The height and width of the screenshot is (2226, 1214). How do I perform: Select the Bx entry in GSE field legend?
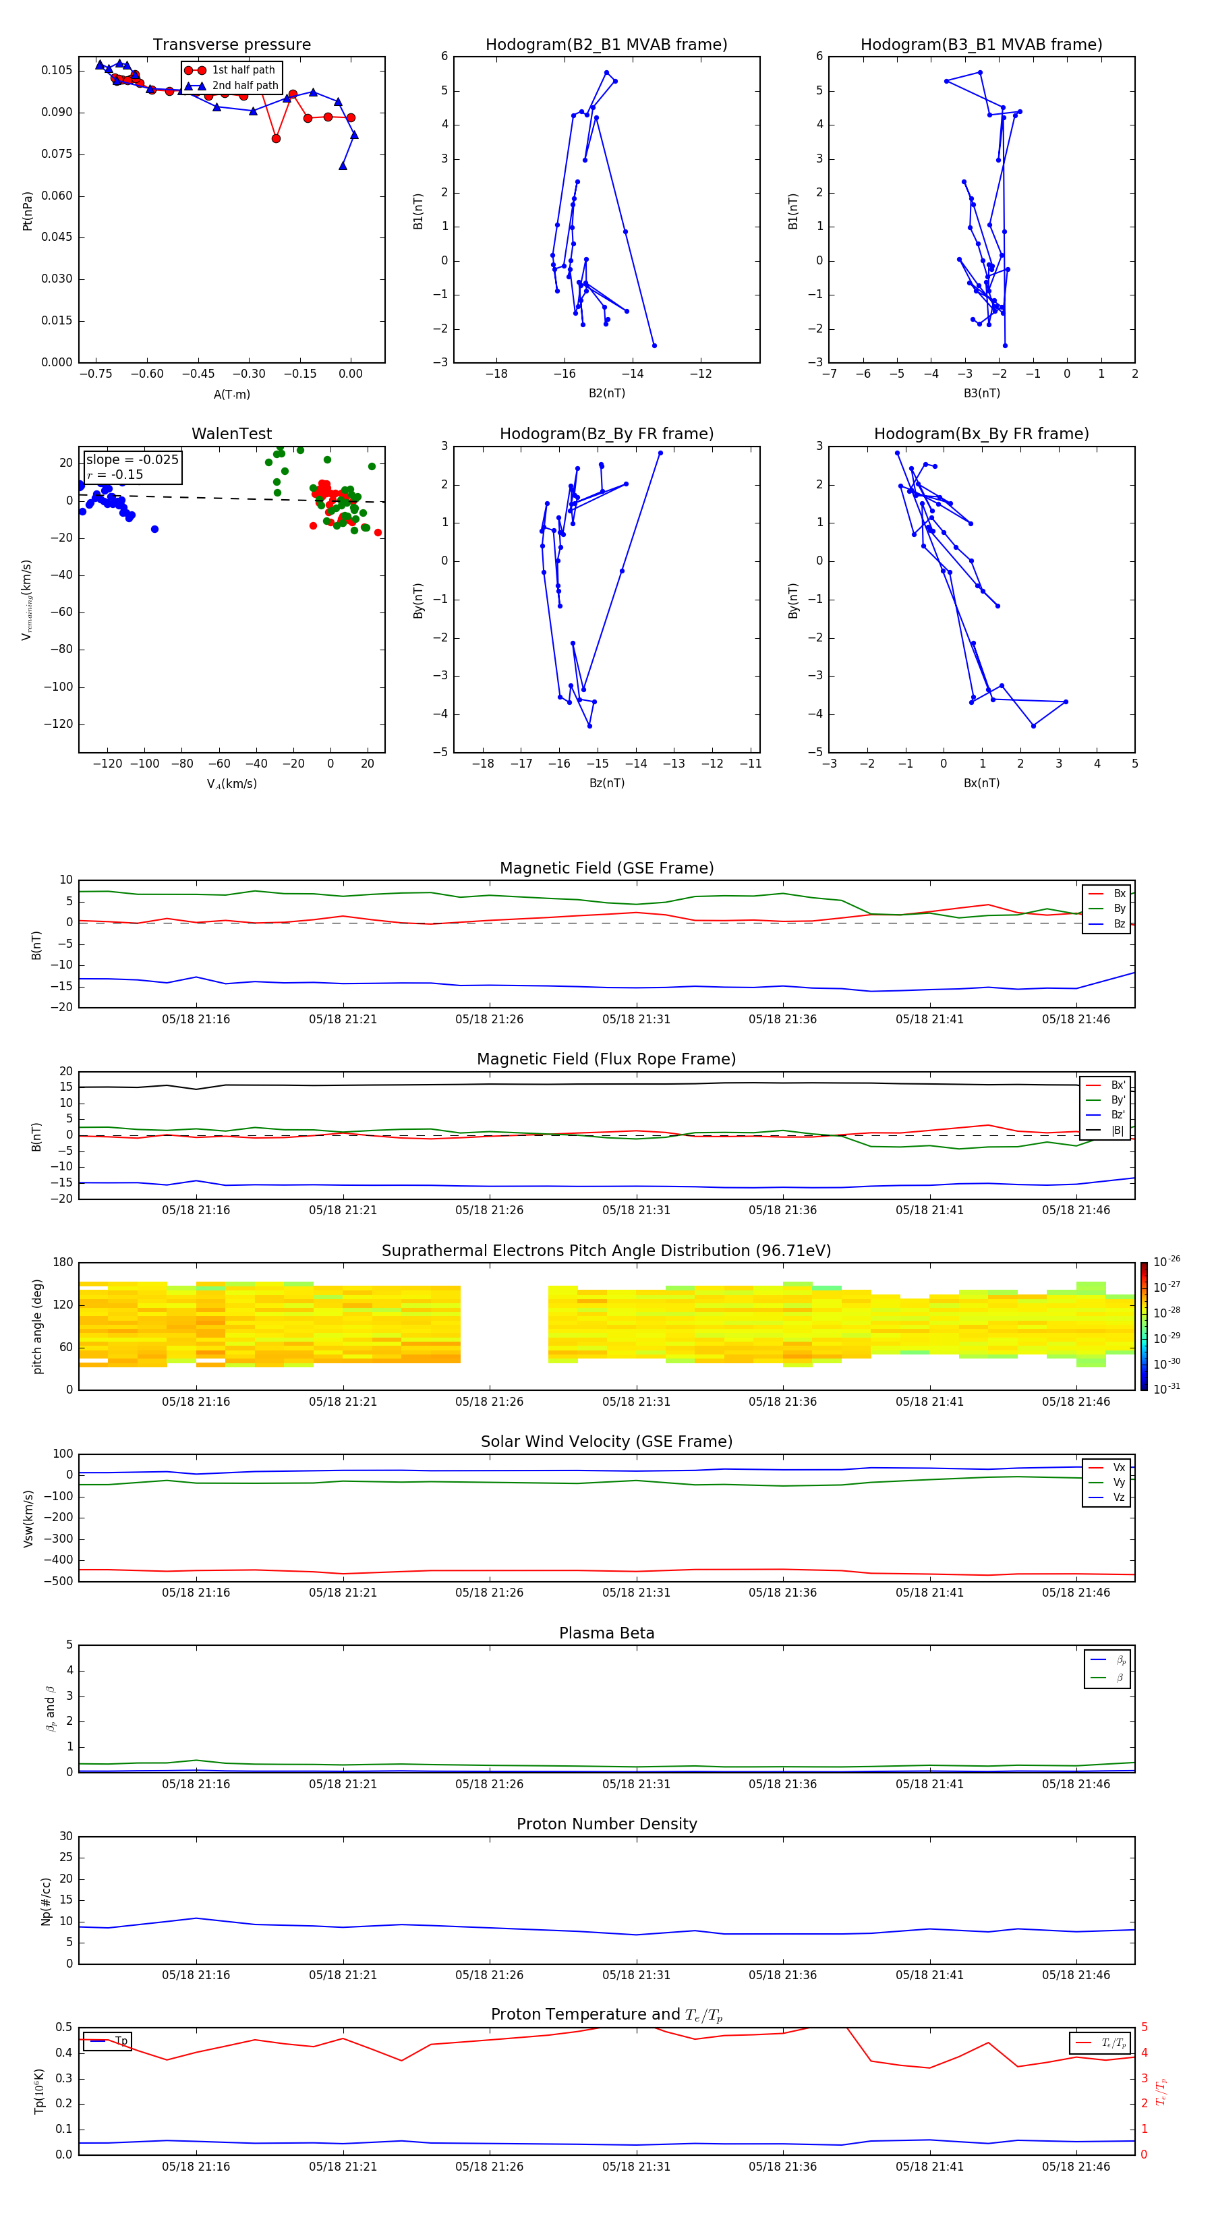(1107, 894)
